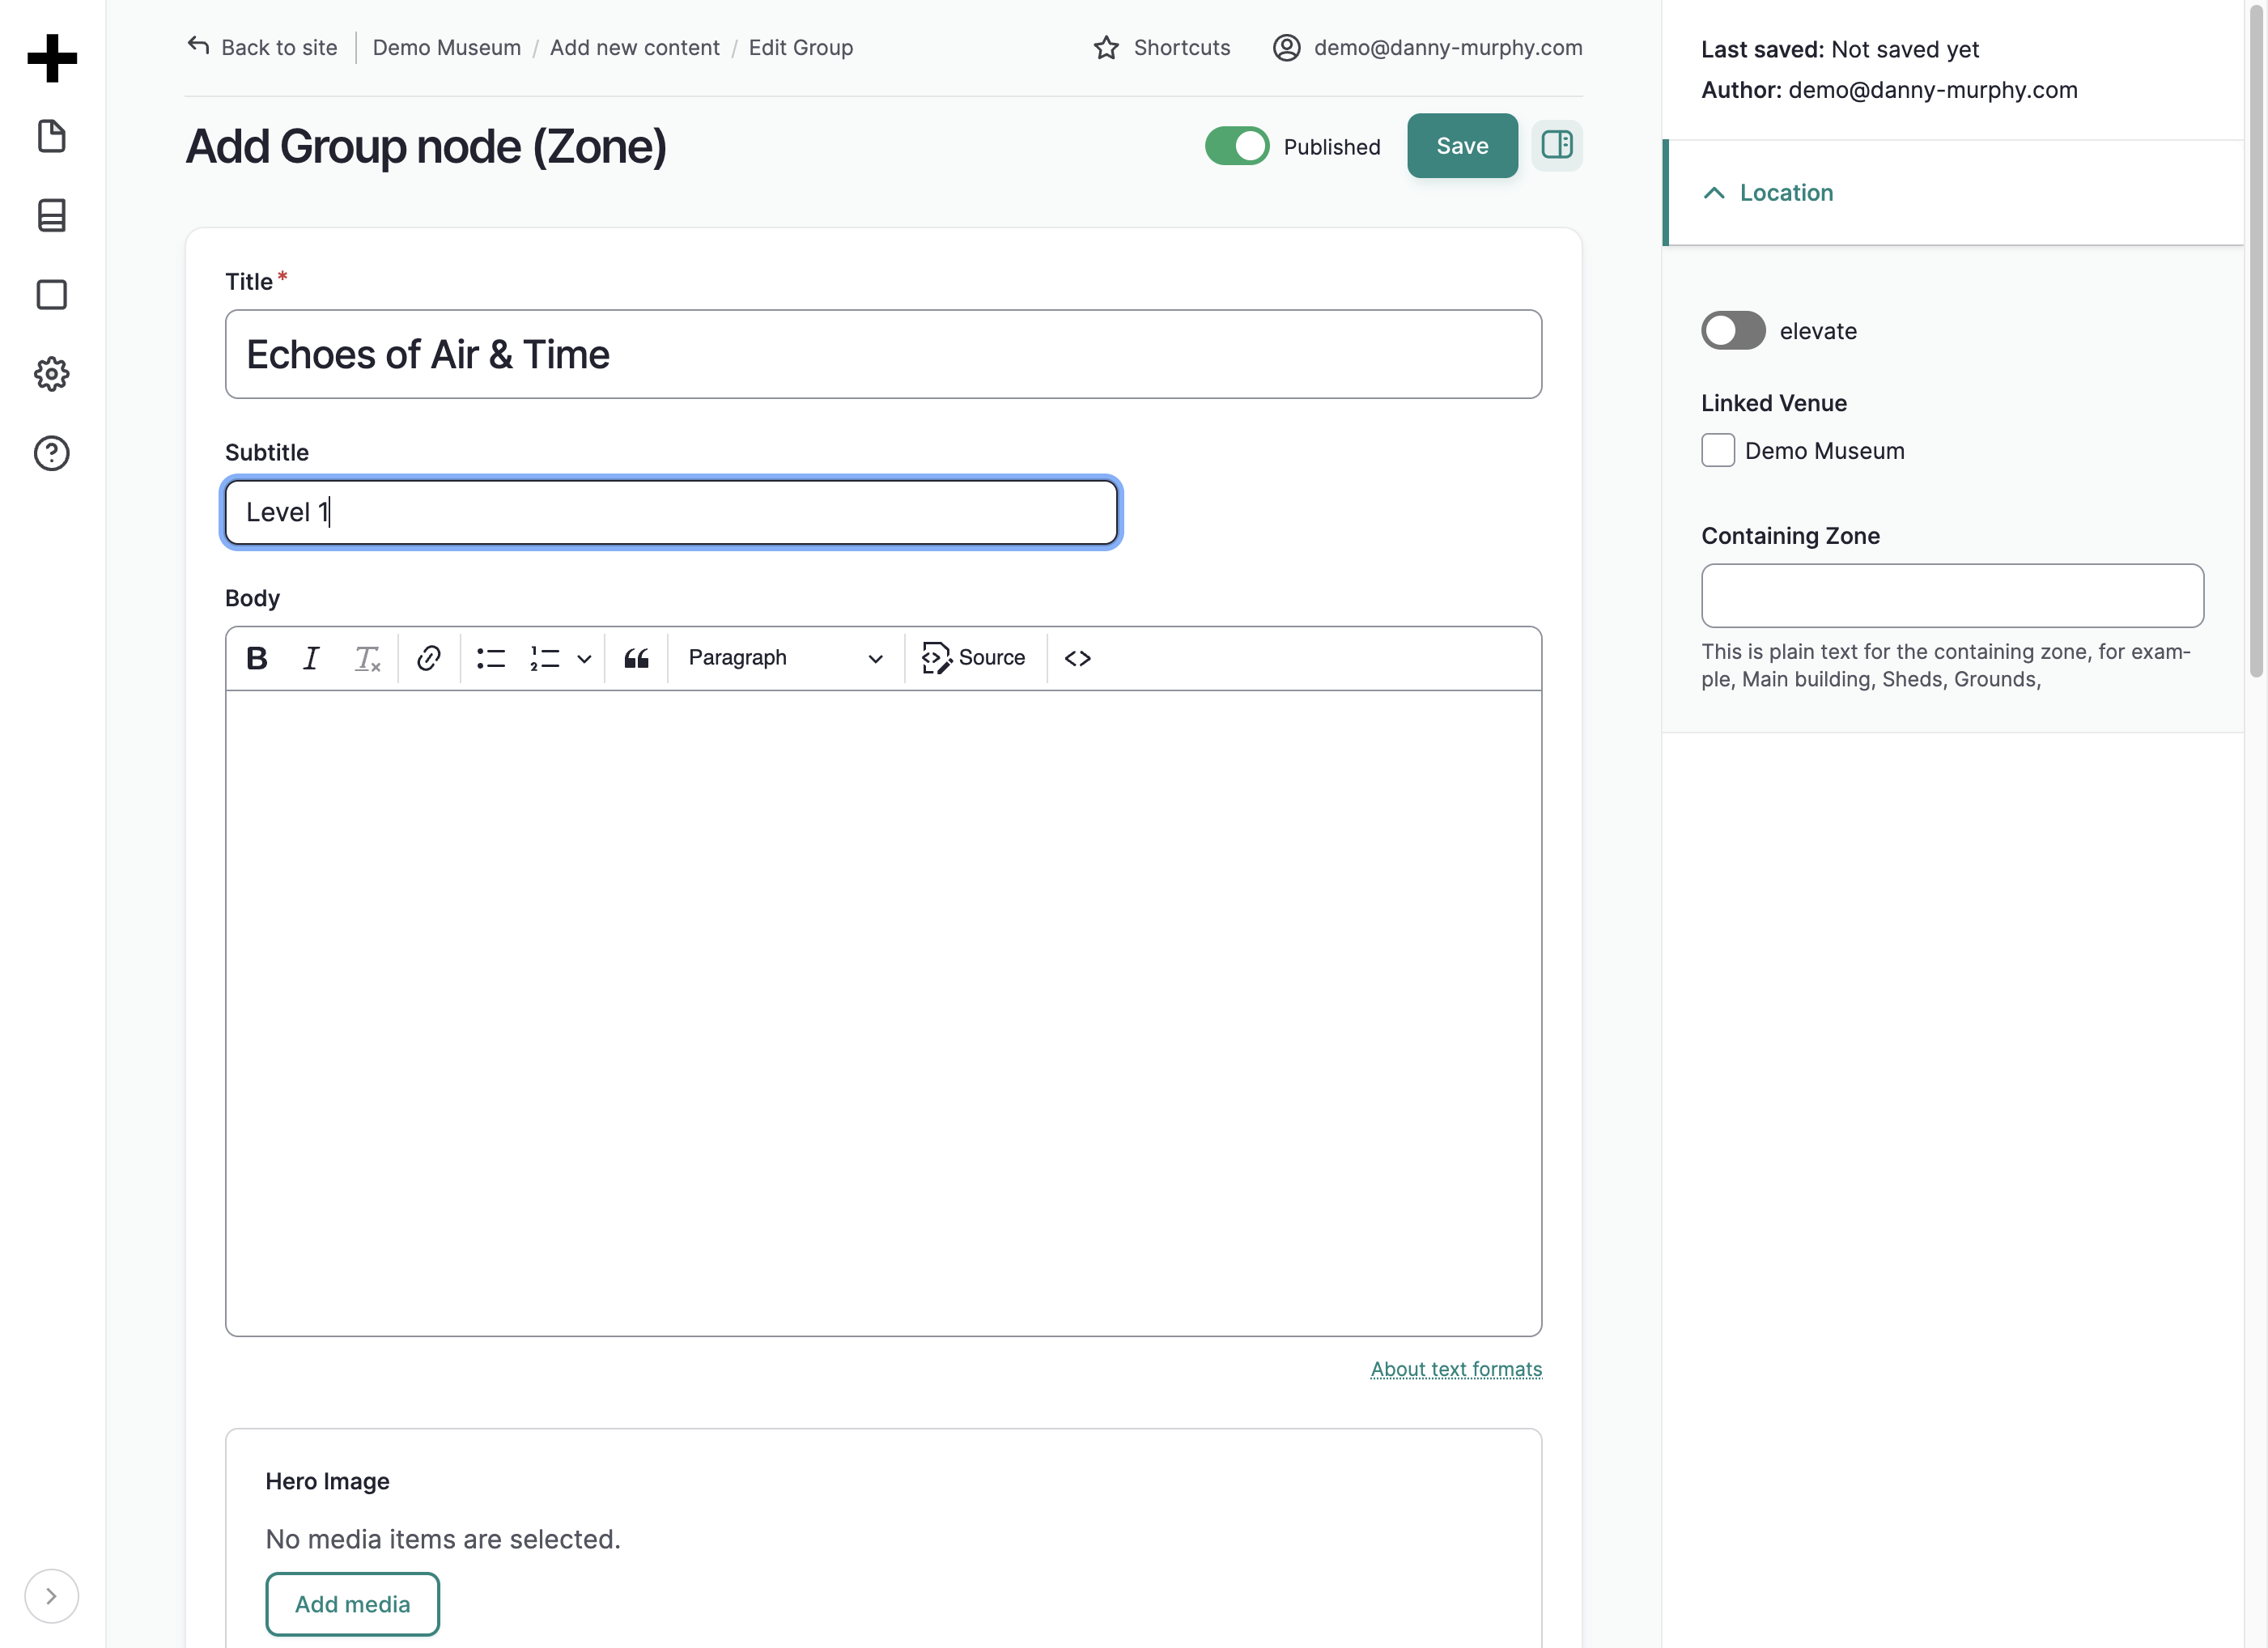Click the vertical scrollbar on the right panel
This screenshot has height=1648, width=2268.
(2256, 340)
